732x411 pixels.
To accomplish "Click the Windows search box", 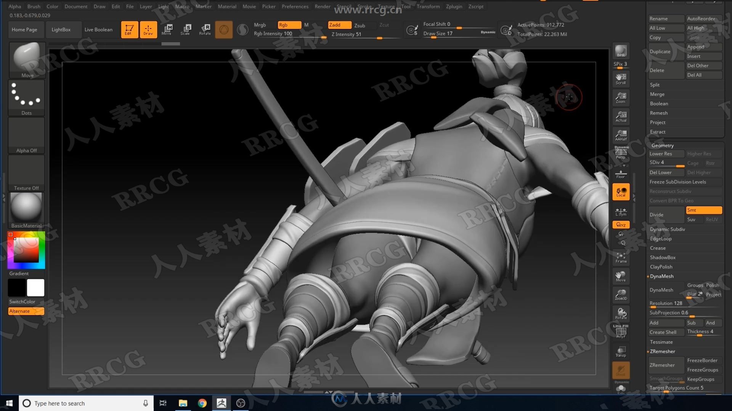I will pyautogui.click(x=86, y=403).
